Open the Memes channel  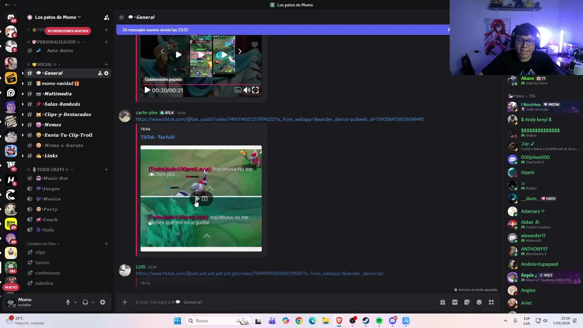pos(67,125)
